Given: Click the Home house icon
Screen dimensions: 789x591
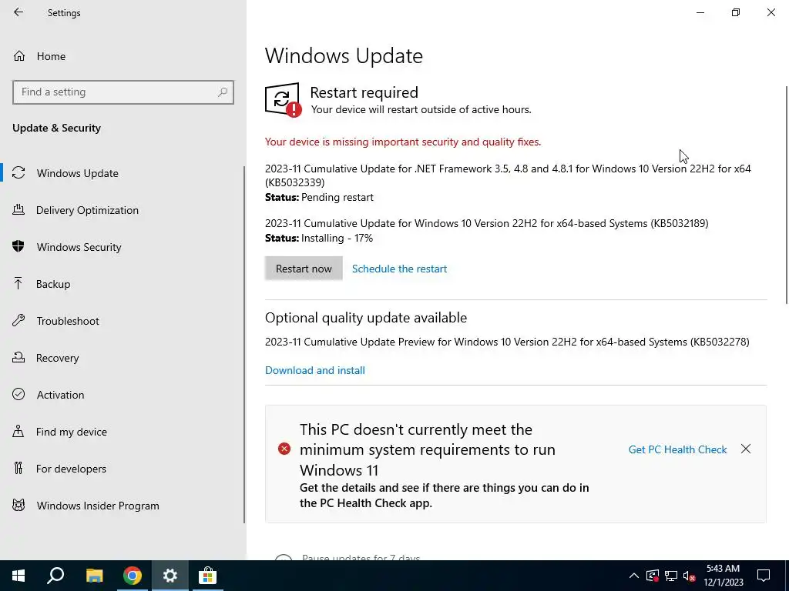Looking at the screenshot, I should [19, 55].
